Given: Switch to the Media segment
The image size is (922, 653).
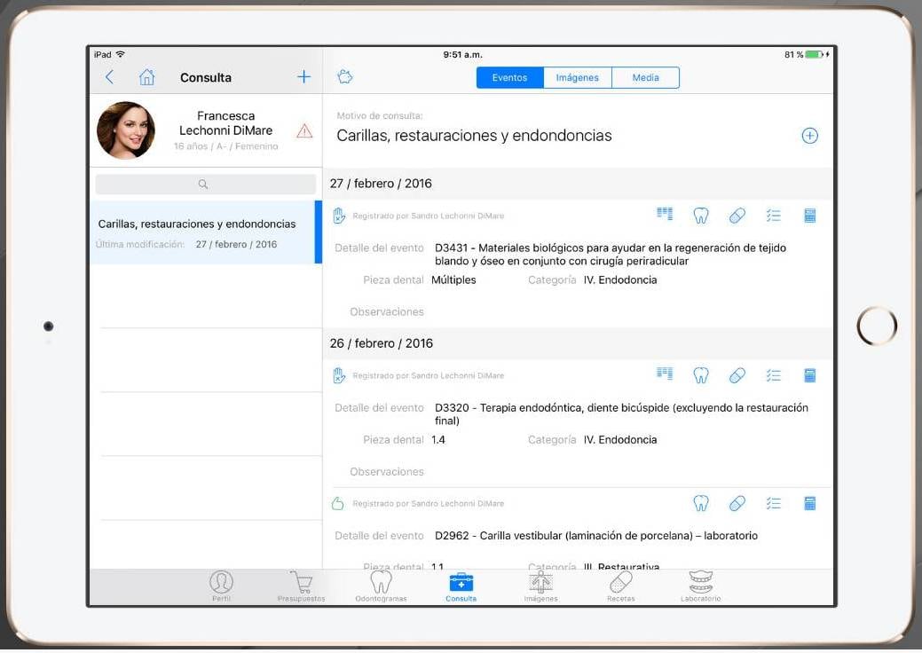Looking at the screenshot, I should click(x=645, y=78).
